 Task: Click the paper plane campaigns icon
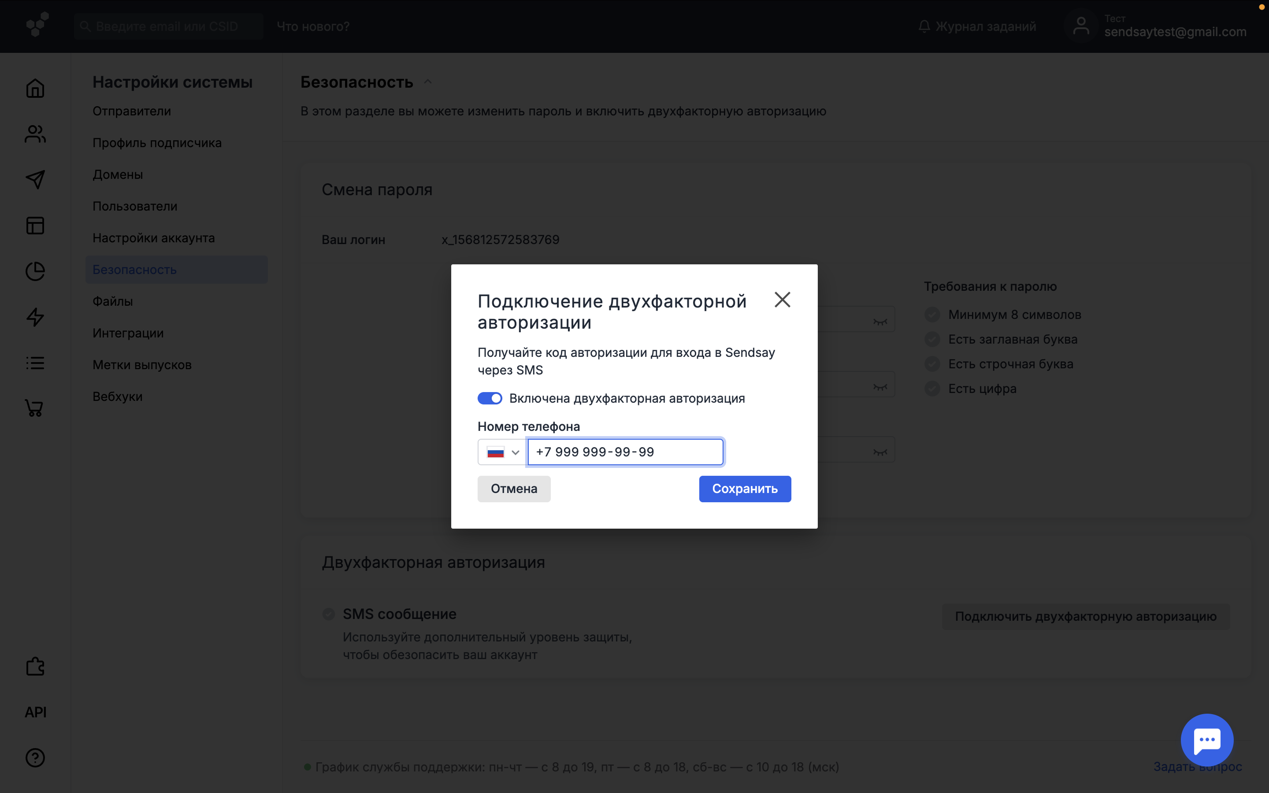(x=35, y=180)
